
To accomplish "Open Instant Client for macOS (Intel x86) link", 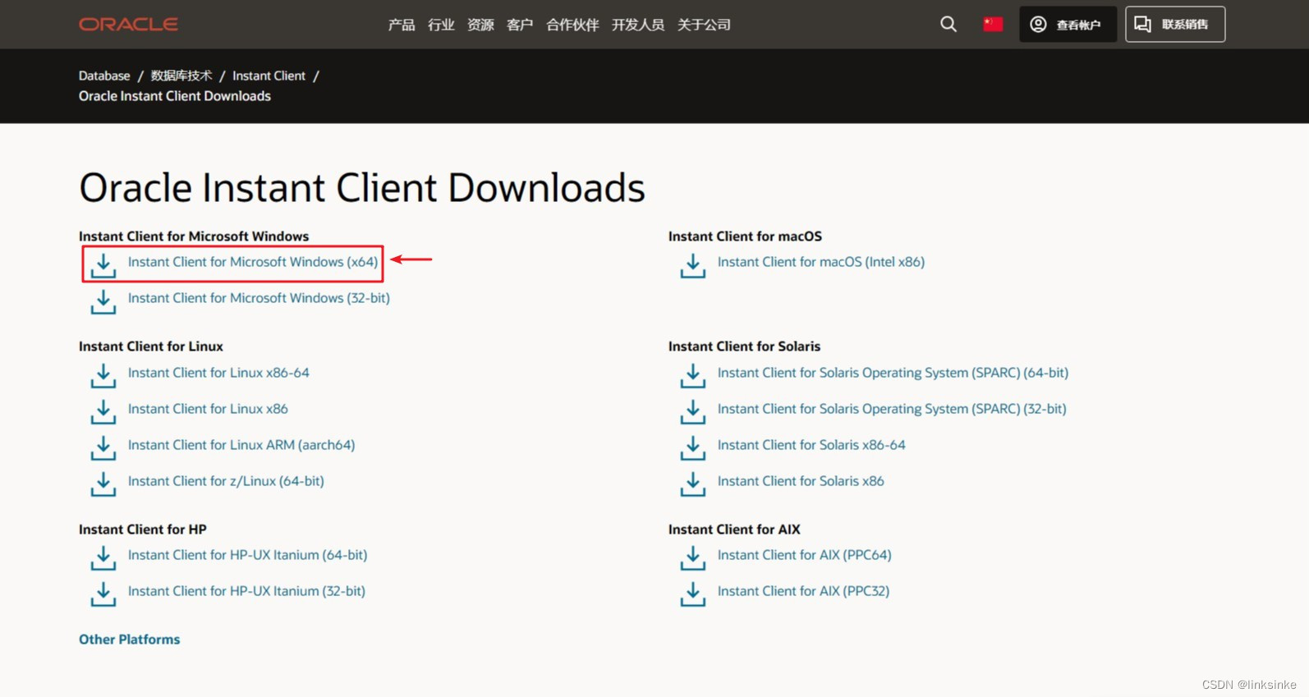I will pyautogui.click(x=821, y=262).
